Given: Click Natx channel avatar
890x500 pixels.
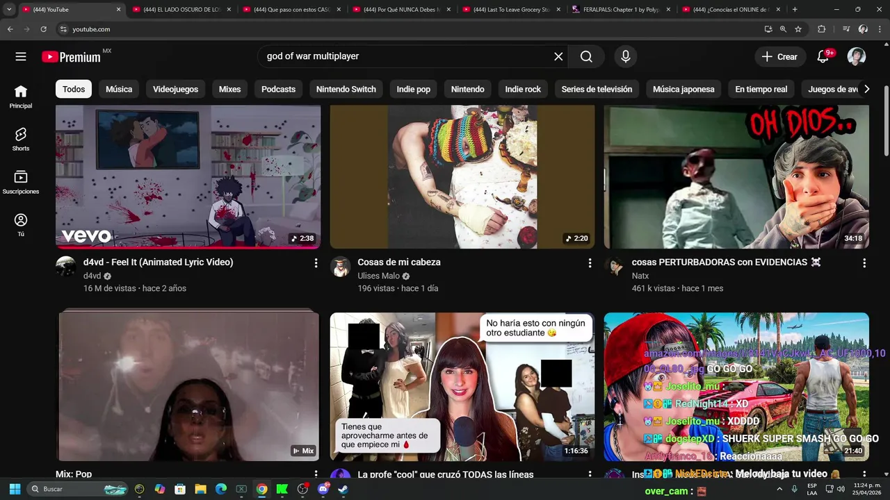Looking at the screenshot, I should click(x=615, y=267).
